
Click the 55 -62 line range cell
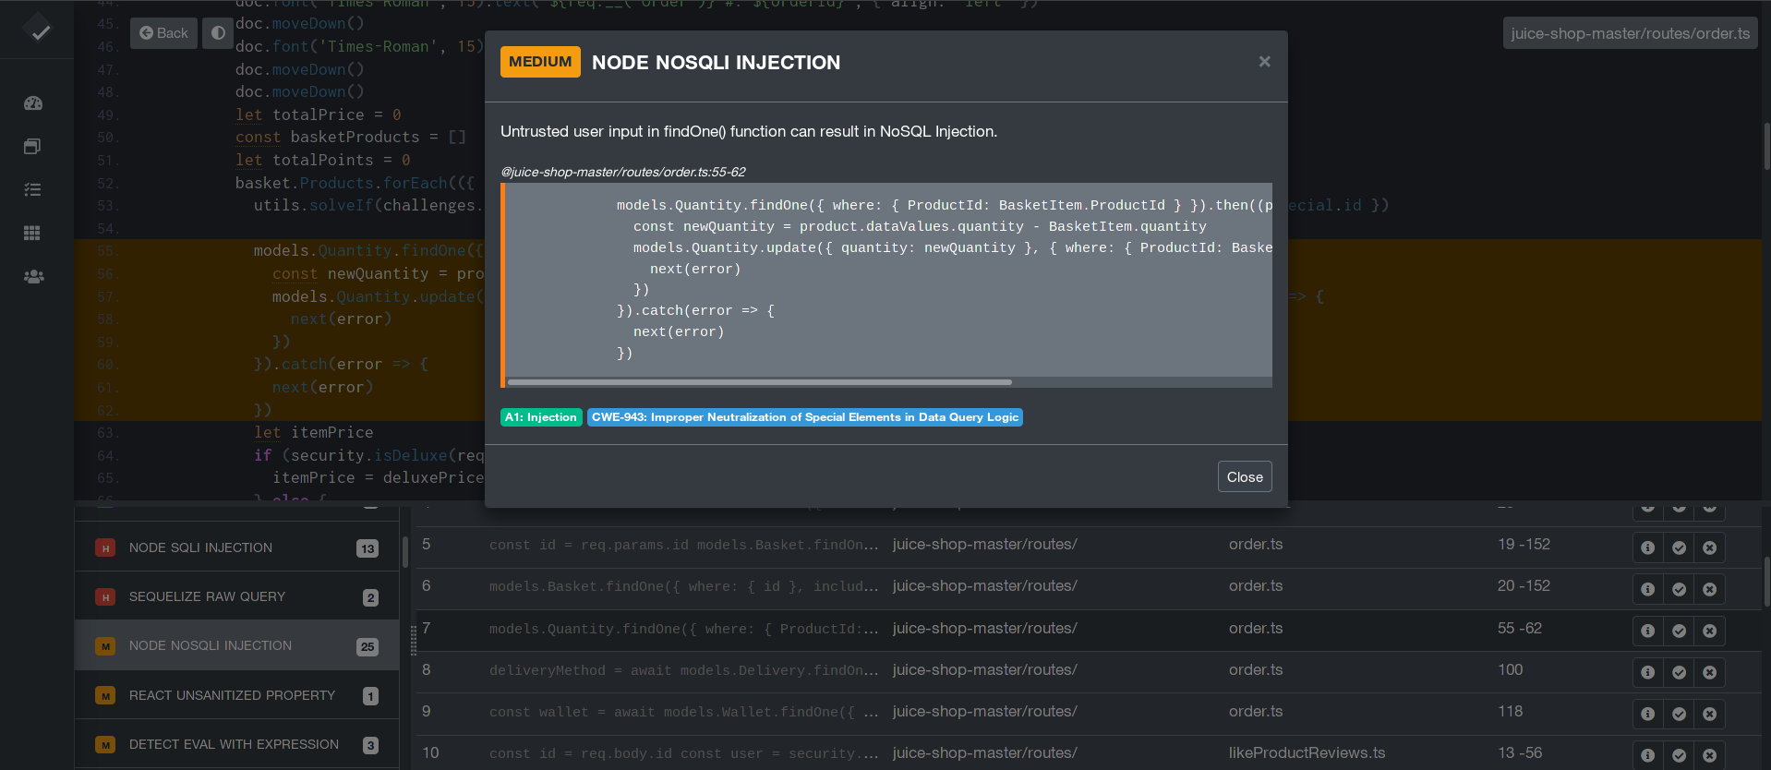coord(1520,628)
